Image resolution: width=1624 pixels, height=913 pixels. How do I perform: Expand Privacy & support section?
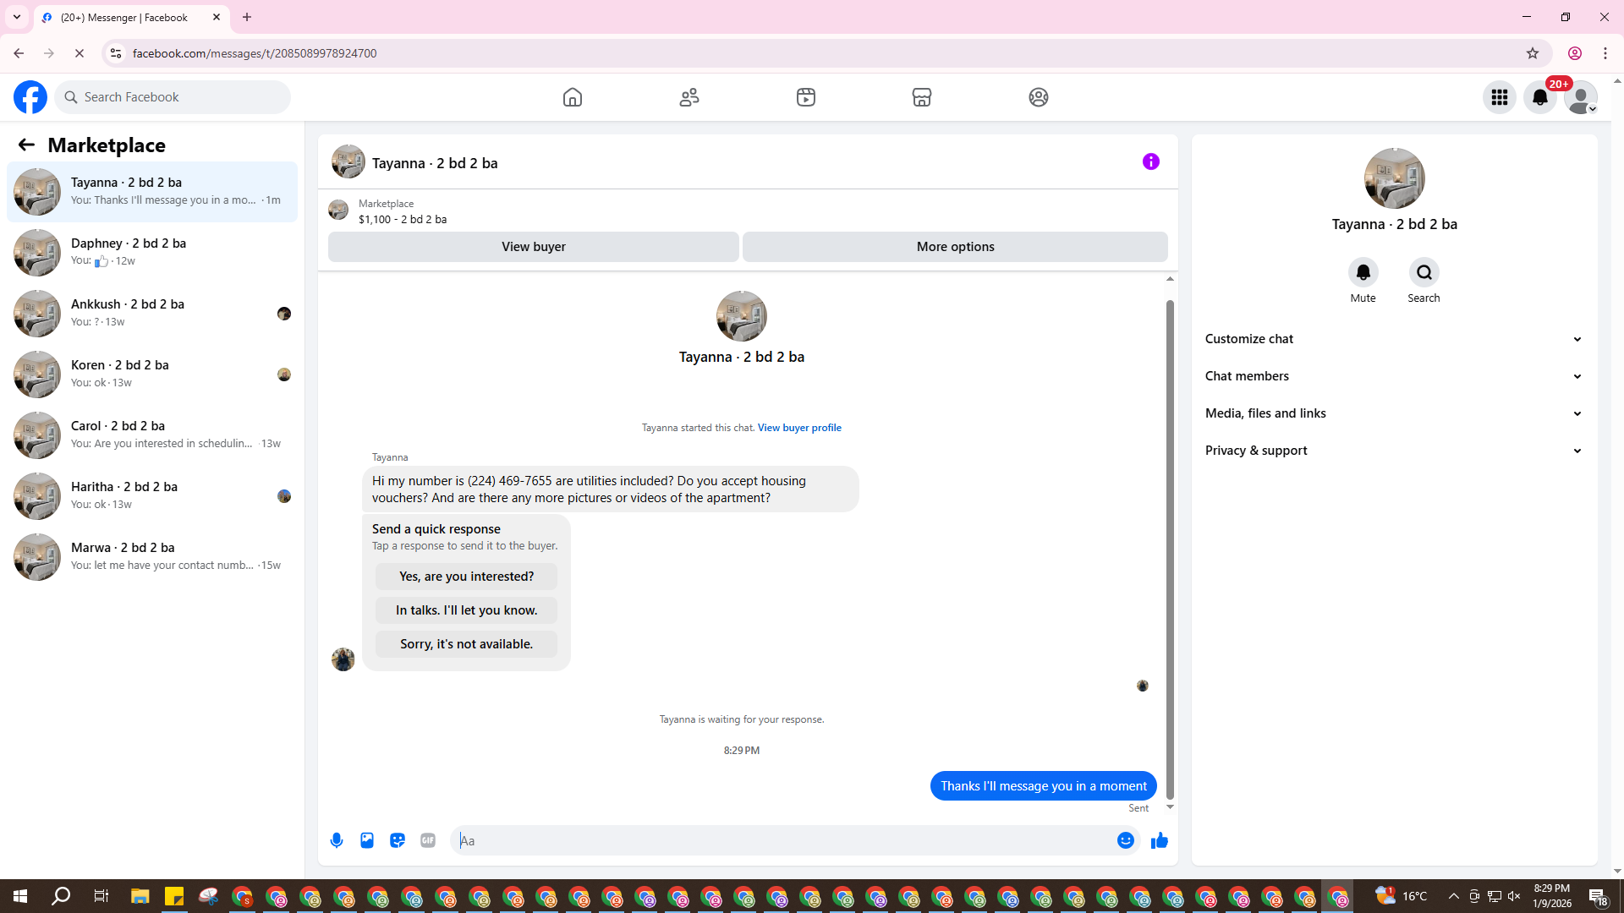coord(1394,451)
